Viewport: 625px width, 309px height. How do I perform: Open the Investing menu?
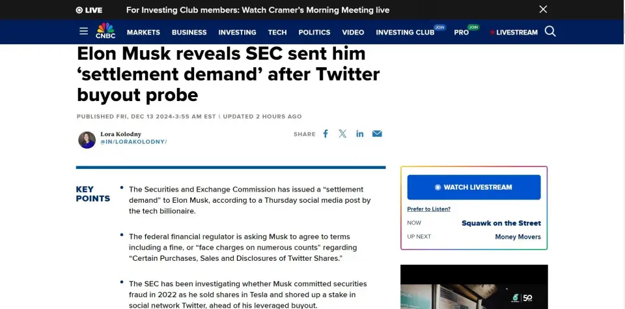click(x=237, y=32)
